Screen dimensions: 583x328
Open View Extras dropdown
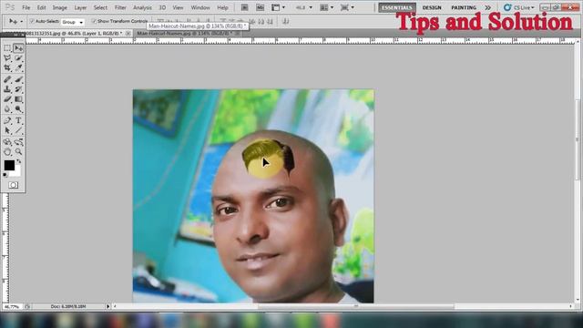point(278,7)
